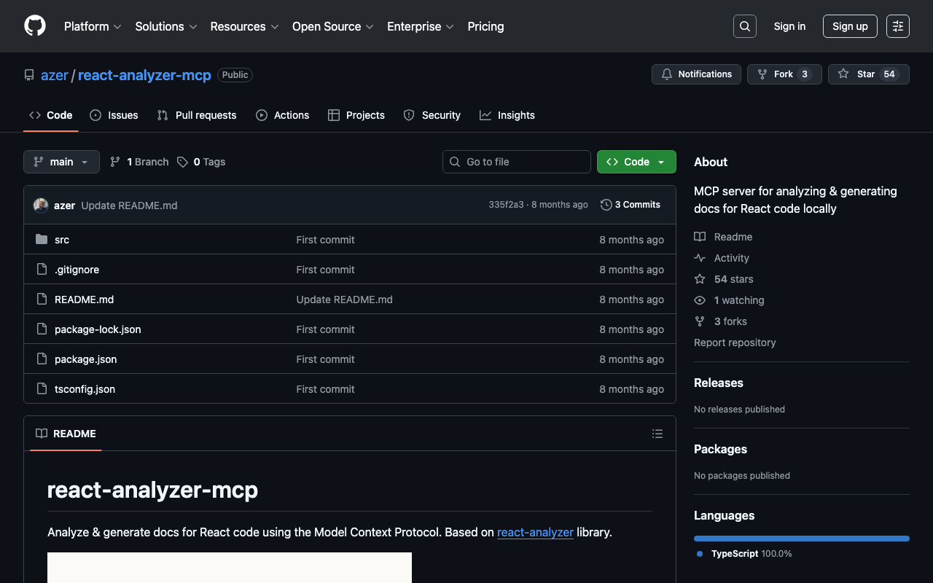
Task: Click the Go to file search field
Action: pos(516,162)
